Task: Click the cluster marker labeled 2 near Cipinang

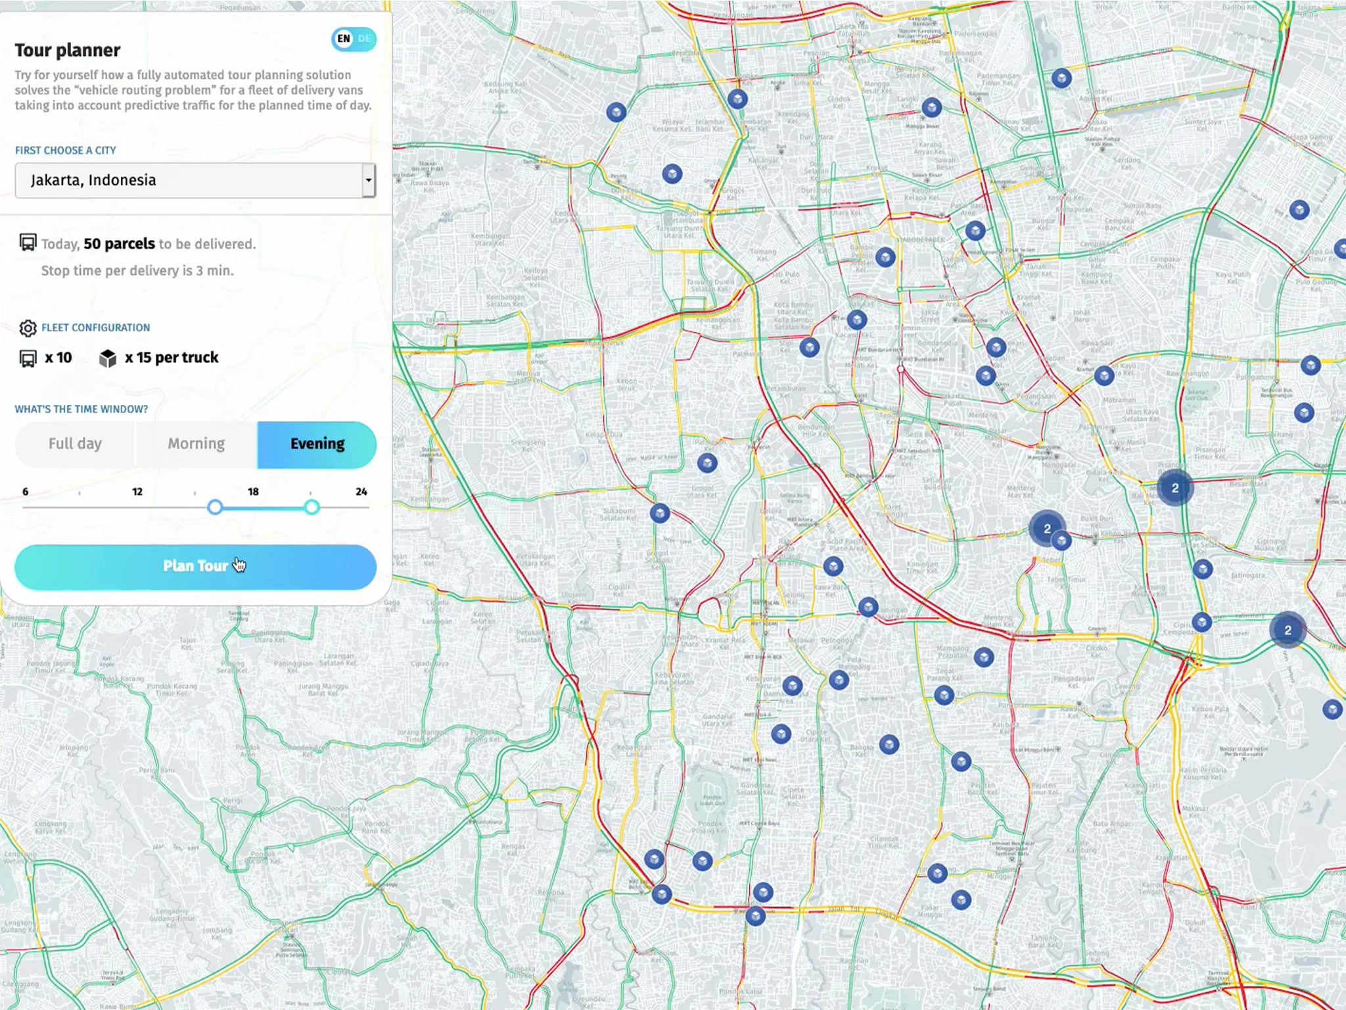Action: click(1286, 629)
